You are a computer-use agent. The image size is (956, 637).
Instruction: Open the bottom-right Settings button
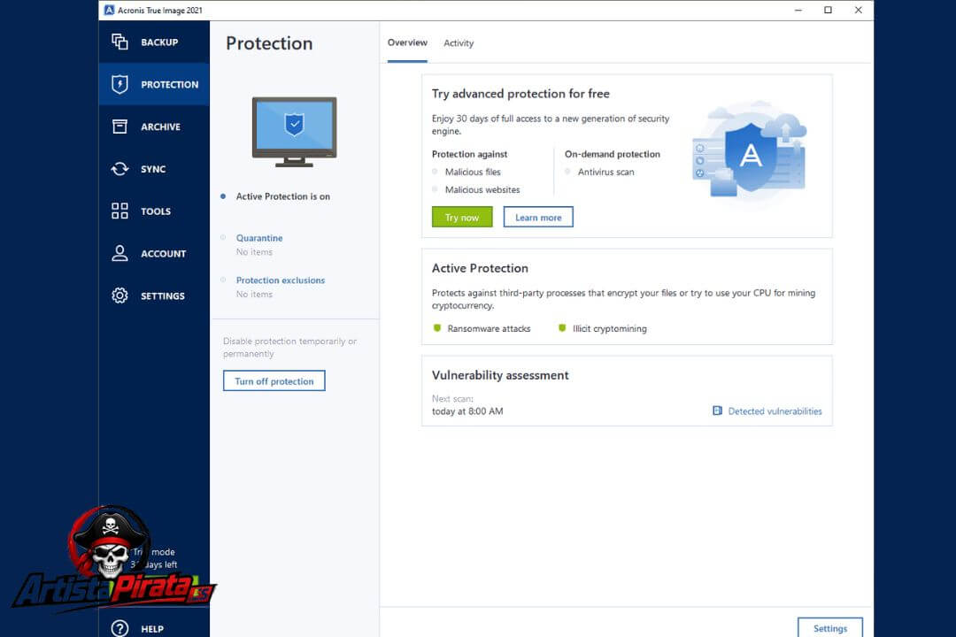(x=830, y=628)
